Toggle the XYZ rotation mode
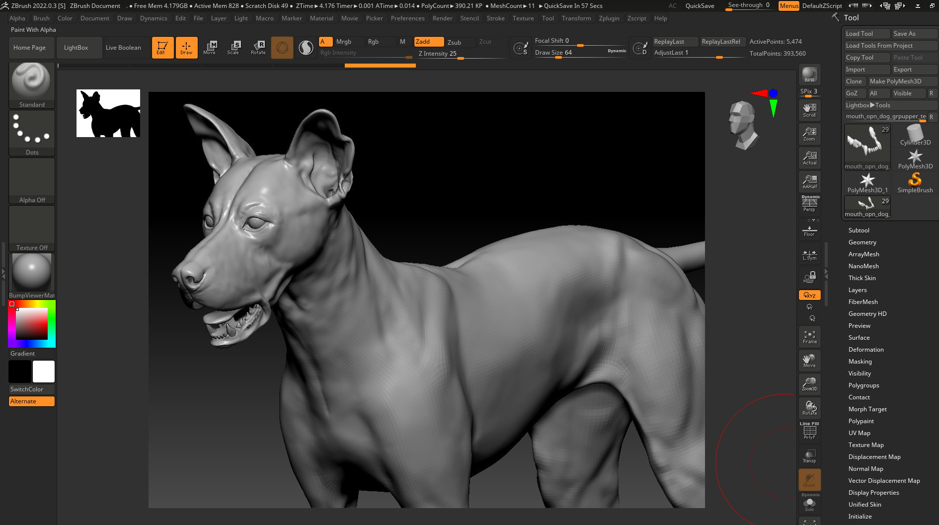The image size is (939, 525). tap(809, 295)
